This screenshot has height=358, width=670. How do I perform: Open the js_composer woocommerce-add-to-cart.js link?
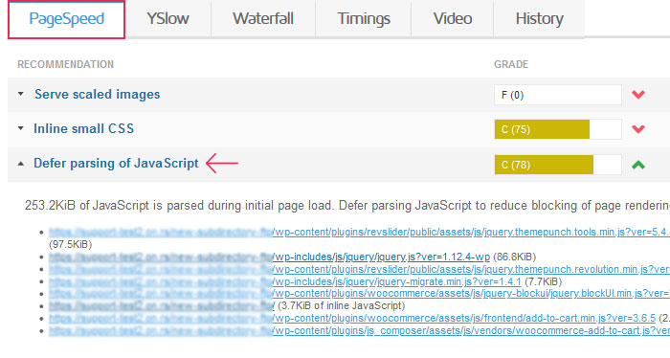click(359, 330)
